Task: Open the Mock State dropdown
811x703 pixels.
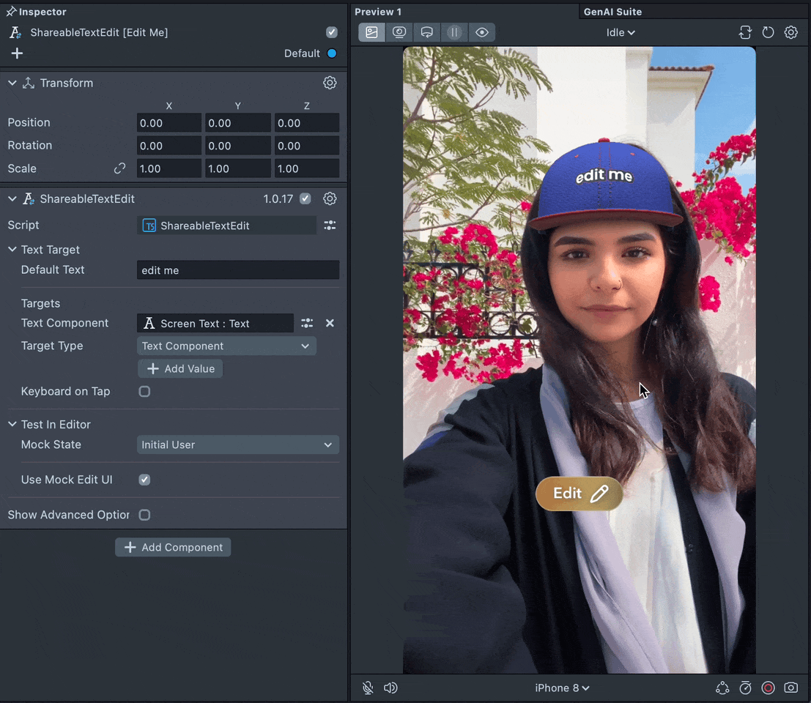Action: coord(237,445)
